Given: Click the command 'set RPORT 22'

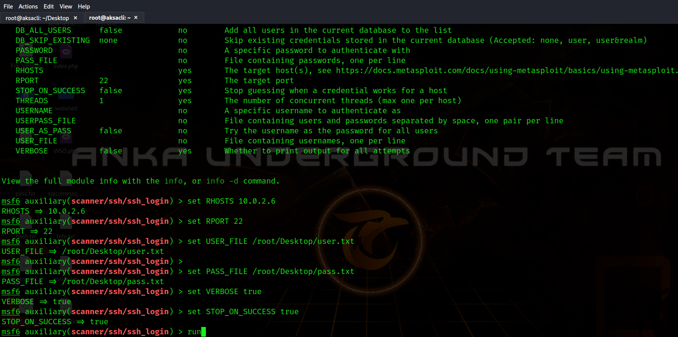Looking at the screenshot, I should pos(215,221).
